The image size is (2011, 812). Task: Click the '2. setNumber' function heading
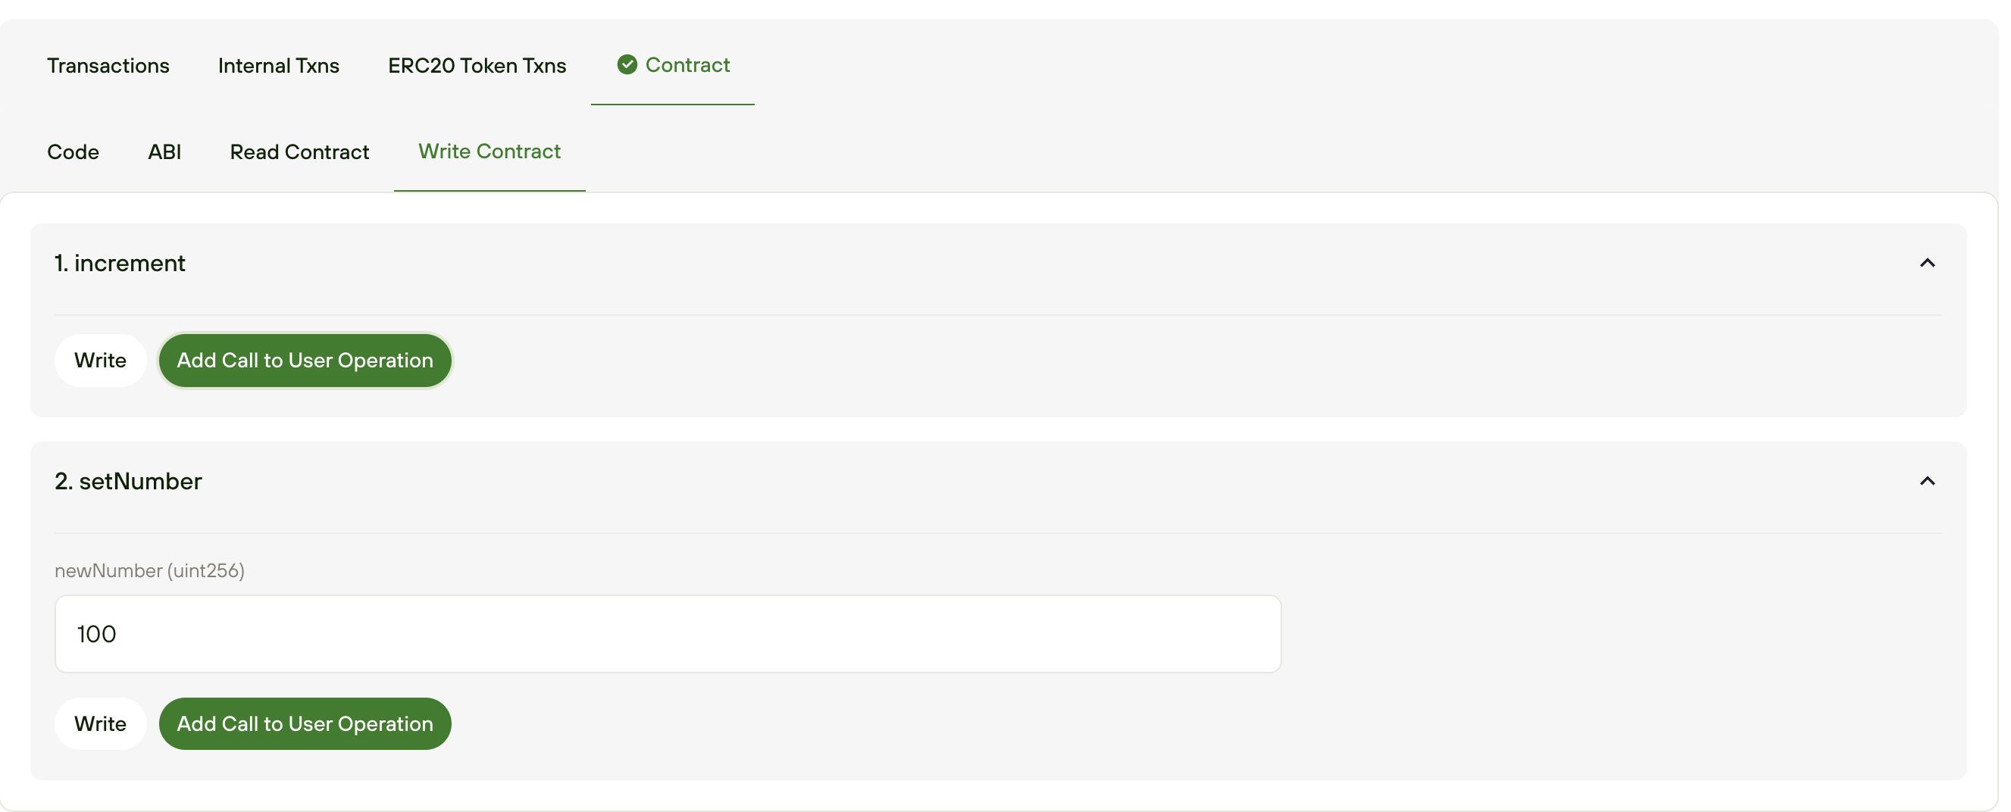click(x=128, y=481)
